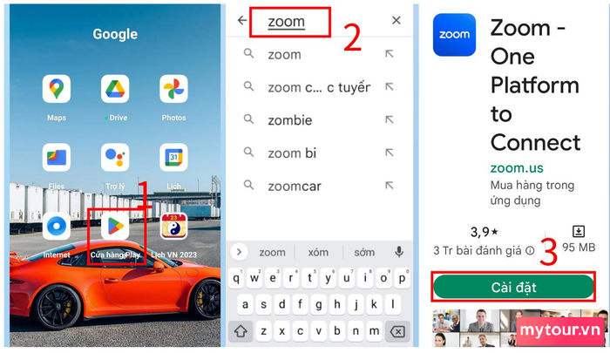Open the Files app icon
The height and width of the screenshot is (353, 610).
pos(57,158)
